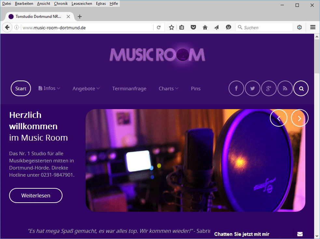Screen dimensions: 320x239
Task: Open Music Room Twitter profile icon
Action: pyautogui.click(x=252, y=88)
